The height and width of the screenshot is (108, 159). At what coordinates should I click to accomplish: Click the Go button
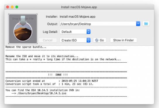pyautogui.click(x=100, y=40)
